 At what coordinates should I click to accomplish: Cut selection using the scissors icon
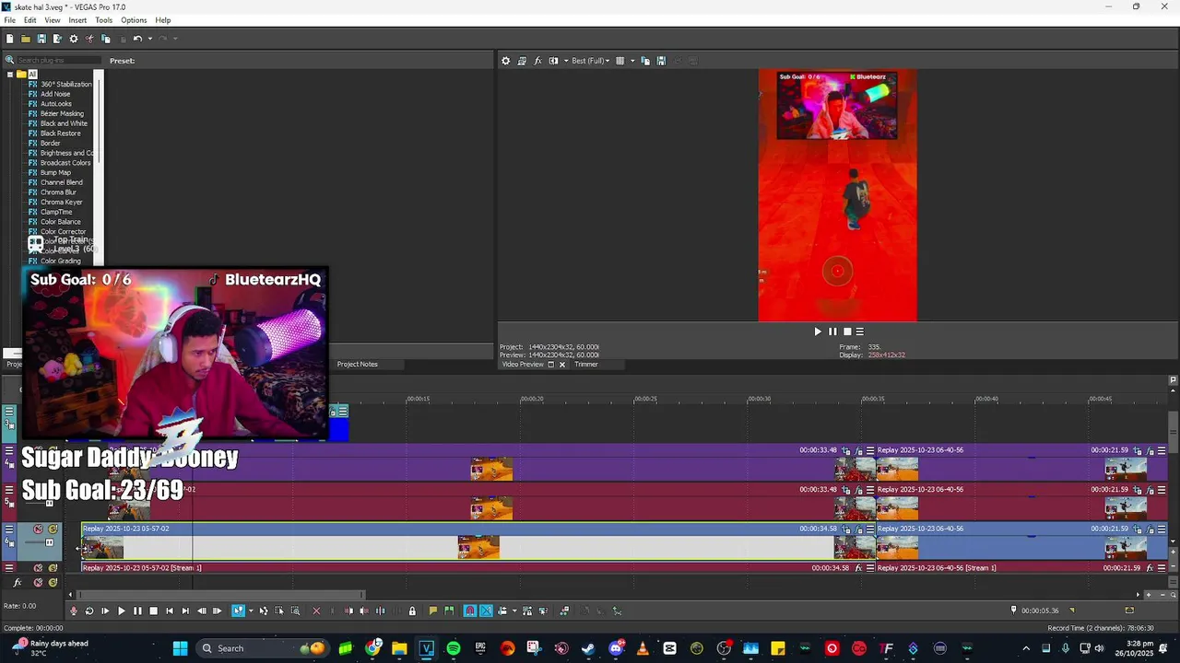(x=89, y=39)
